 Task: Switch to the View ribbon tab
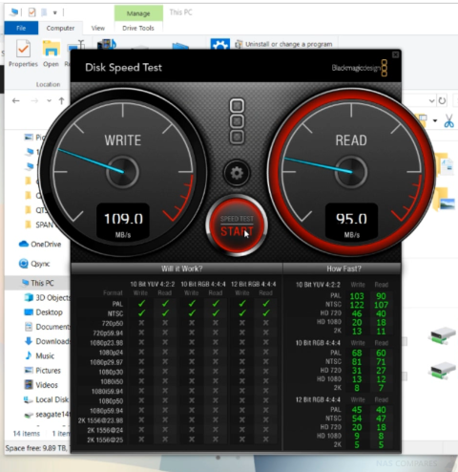click(x=98, y=28)
